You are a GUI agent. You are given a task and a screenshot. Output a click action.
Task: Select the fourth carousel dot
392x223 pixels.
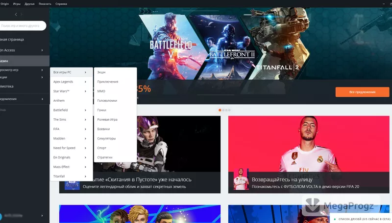pos(229,110)
